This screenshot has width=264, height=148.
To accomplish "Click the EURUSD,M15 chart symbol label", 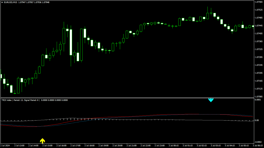I will (11, 2).
